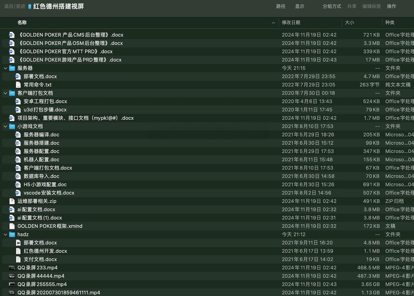This screenshot has height=296, width=414.
Task: Toggle sort direction arrow in 名称 column
Action: pos(274,23)
